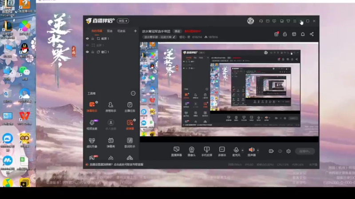Image resolution: width=355 pixels, height=199 pixels.
Task: Open the notification bell
Action: [x=303, y=34]
